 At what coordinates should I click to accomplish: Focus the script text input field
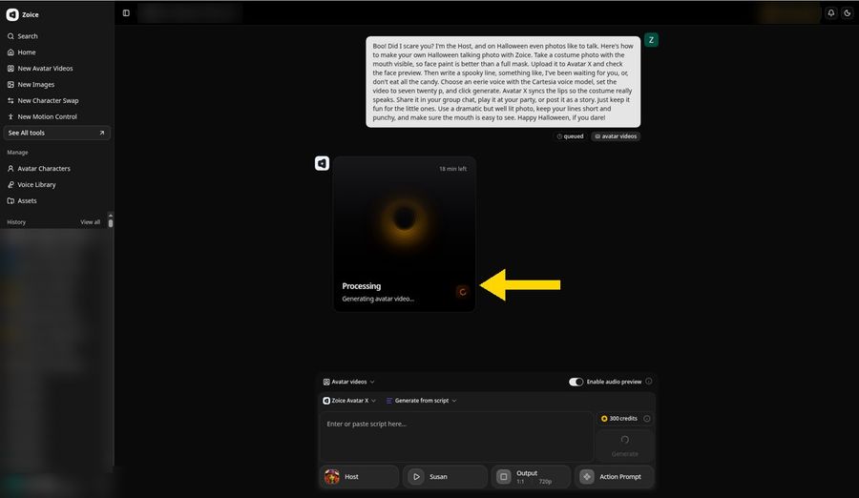[456, 437]
